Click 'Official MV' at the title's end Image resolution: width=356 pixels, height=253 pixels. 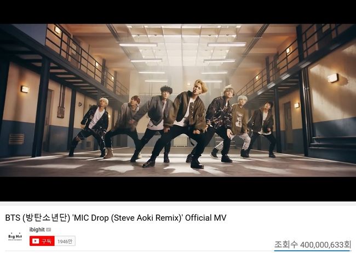click(x=206, y=218)
